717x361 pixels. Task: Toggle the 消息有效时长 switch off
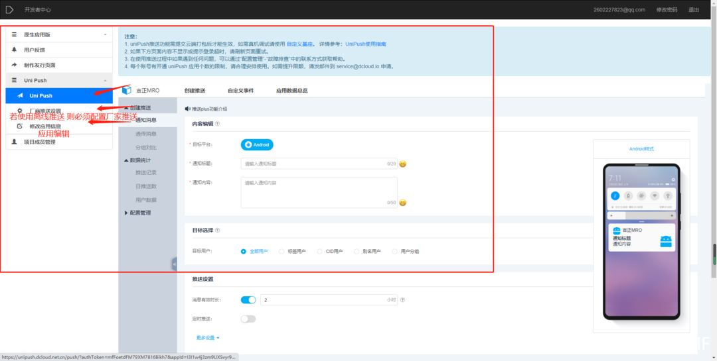coord(248,300)
